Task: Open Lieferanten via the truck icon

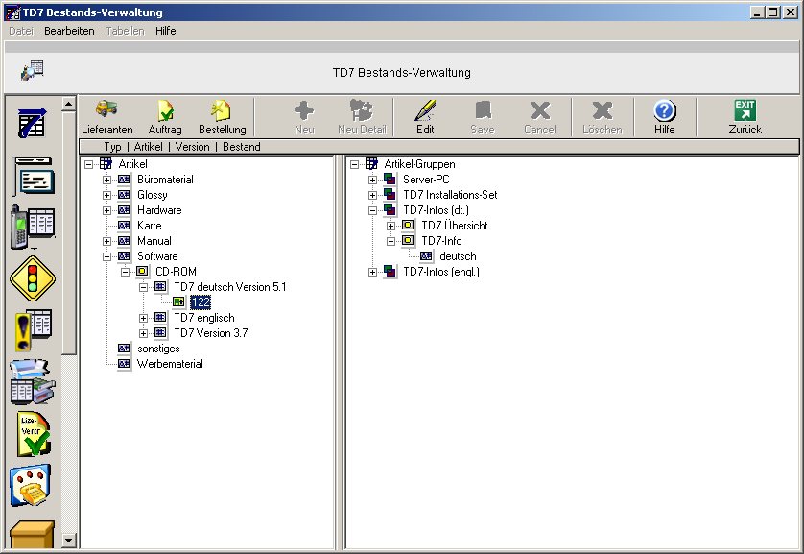Action: point(106,111)
